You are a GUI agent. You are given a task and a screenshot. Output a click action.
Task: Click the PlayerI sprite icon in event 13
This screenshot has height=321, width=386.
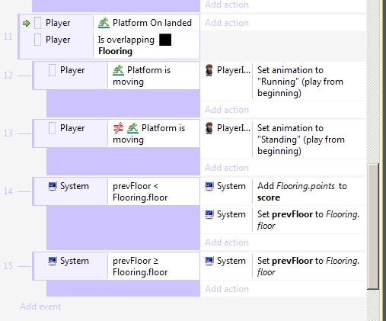click(x=209, y=128)
